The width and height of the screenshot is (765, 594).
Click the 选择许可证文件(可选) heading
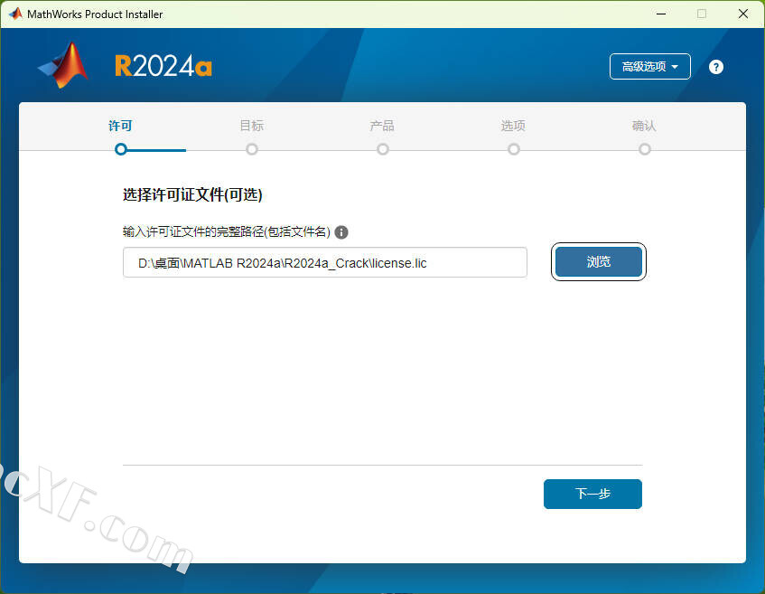192,195
